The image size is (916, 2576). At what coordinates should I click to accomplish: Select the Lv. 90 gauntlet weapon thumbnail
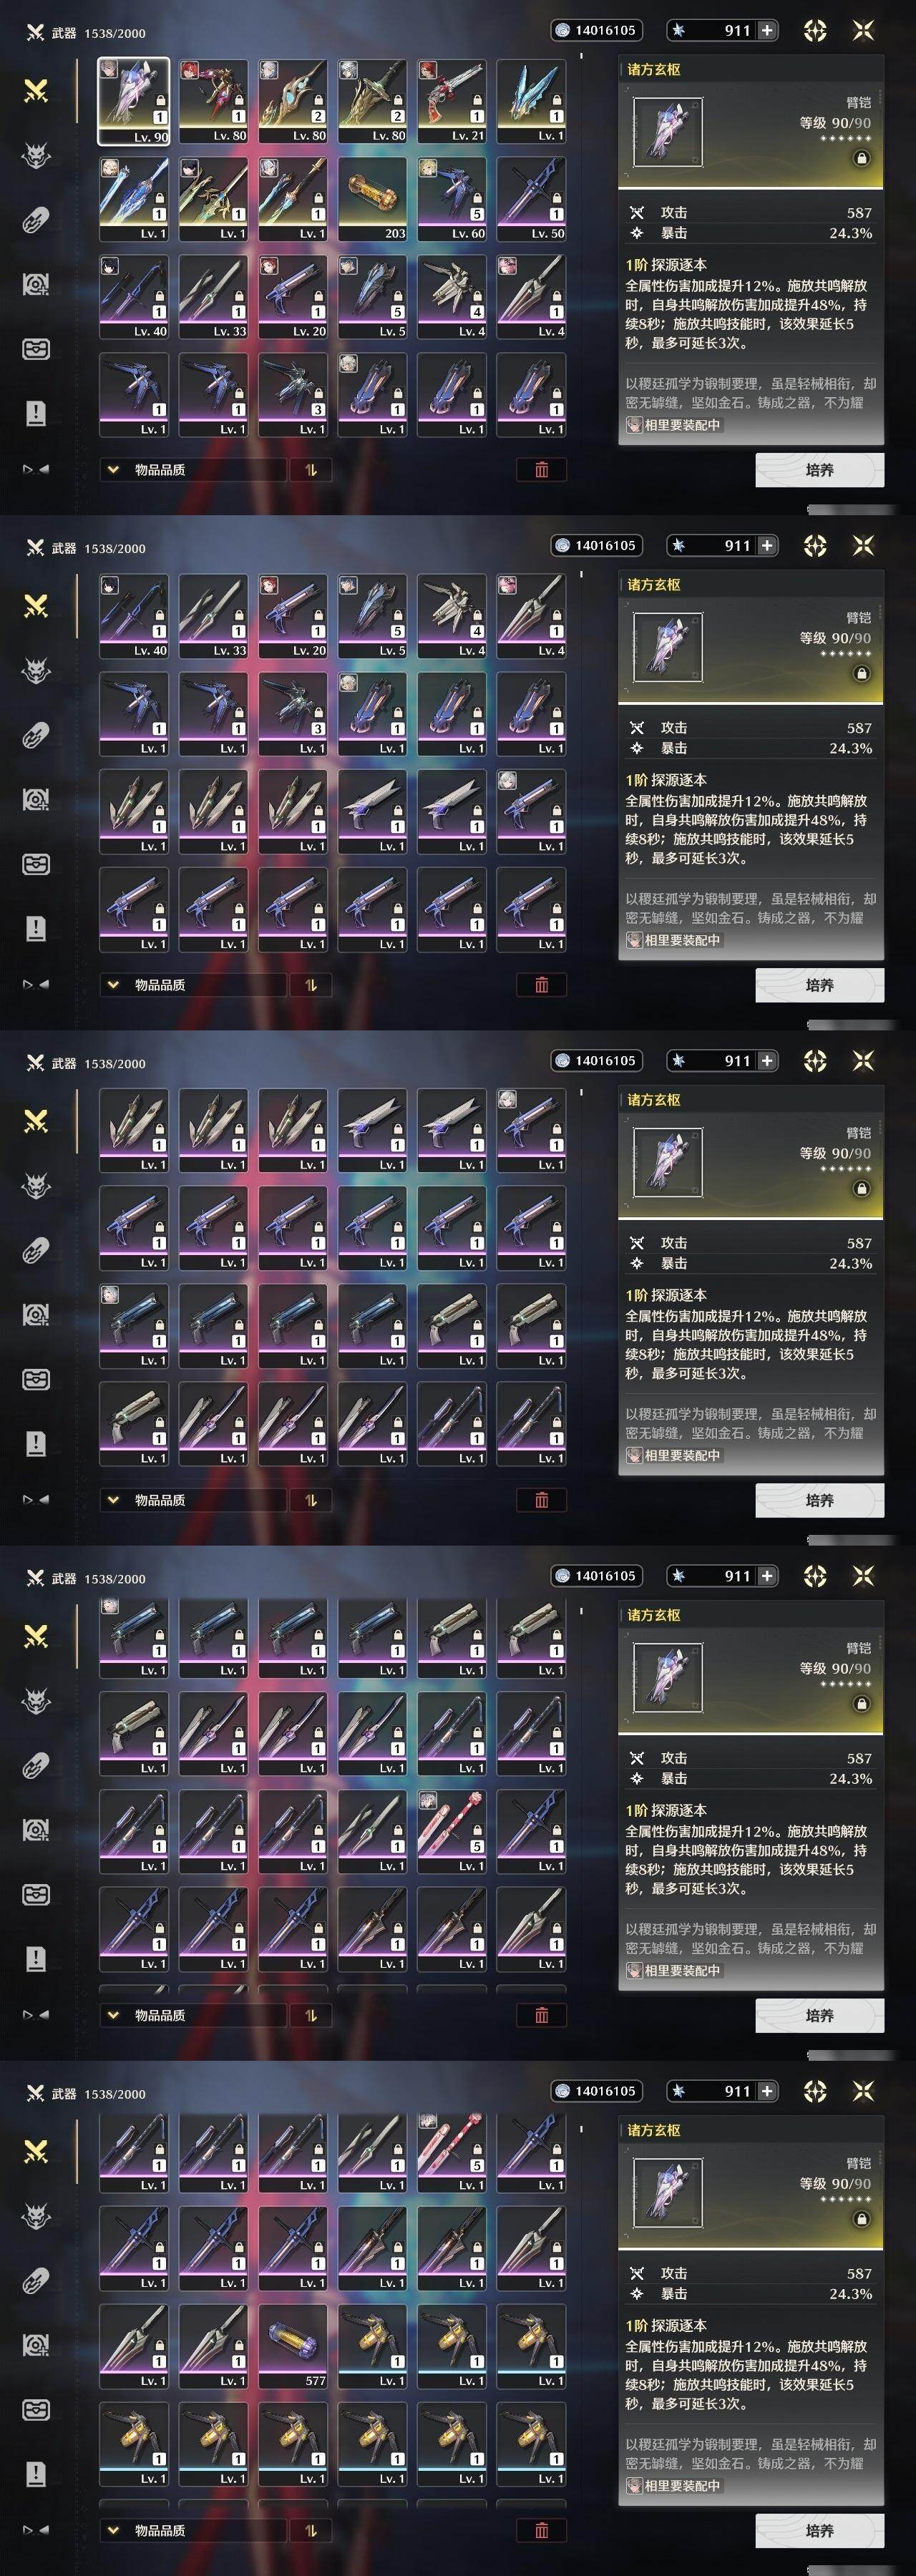(x=133, y=101)
